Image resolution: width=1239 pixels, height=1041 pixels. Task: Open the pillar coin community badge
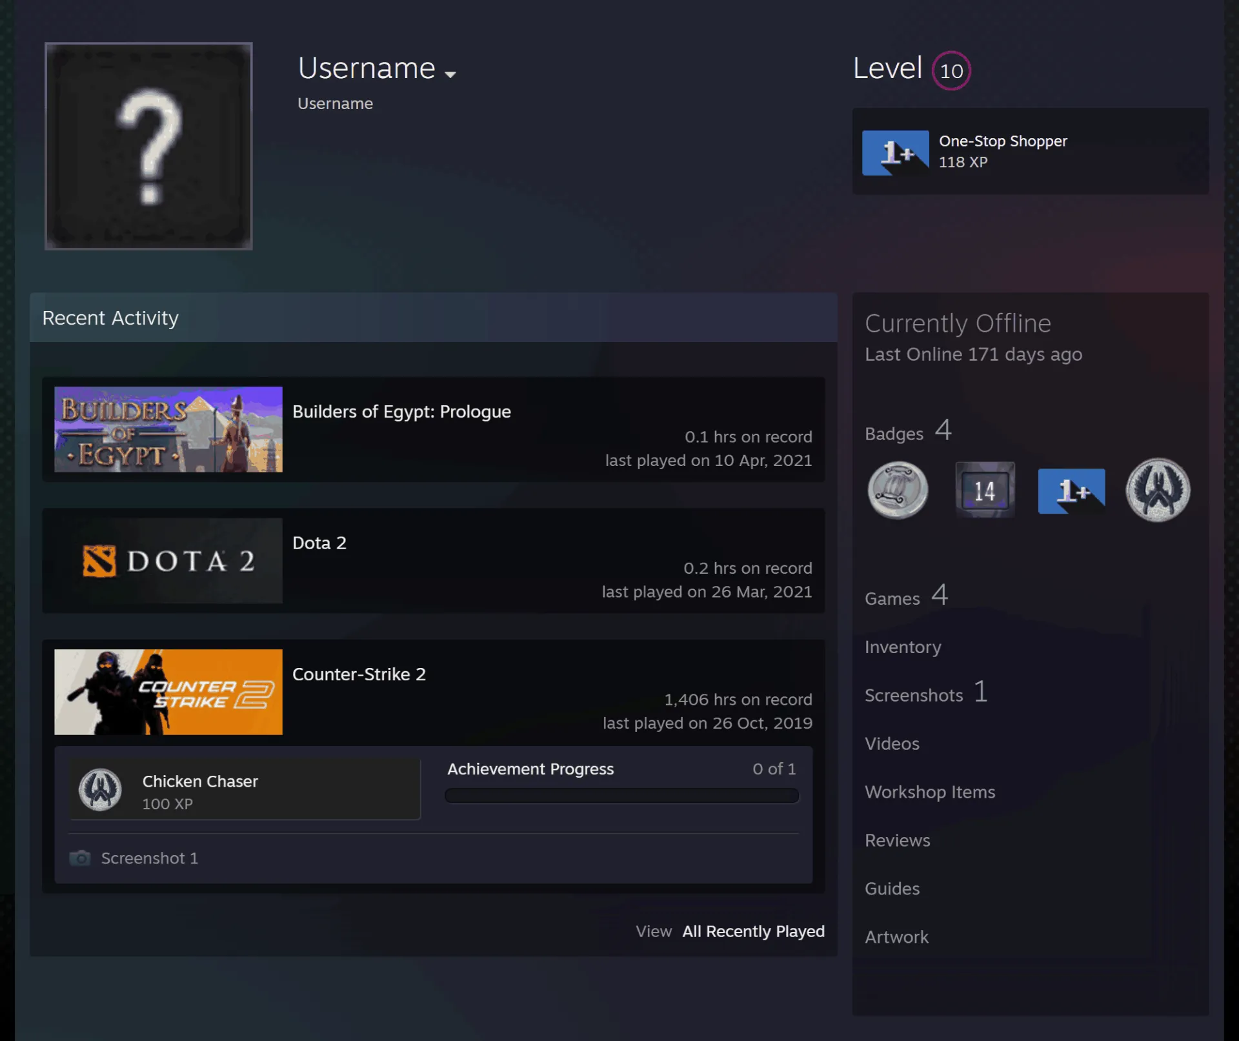pyautogui.click(x=898, y=490)
